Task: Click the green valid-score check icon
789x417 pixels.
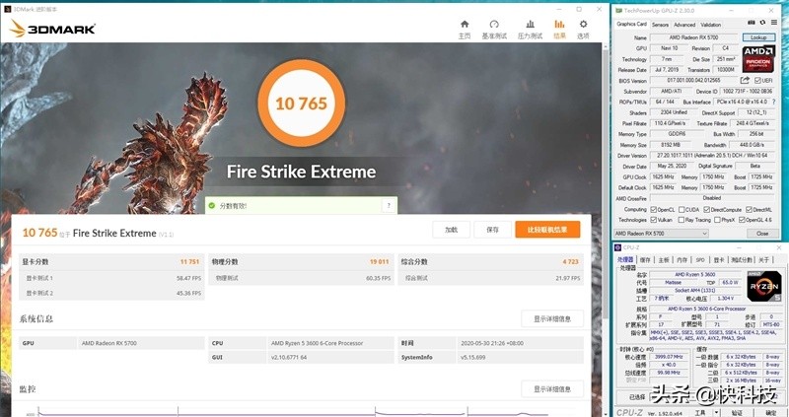Action: pos(212,206)
